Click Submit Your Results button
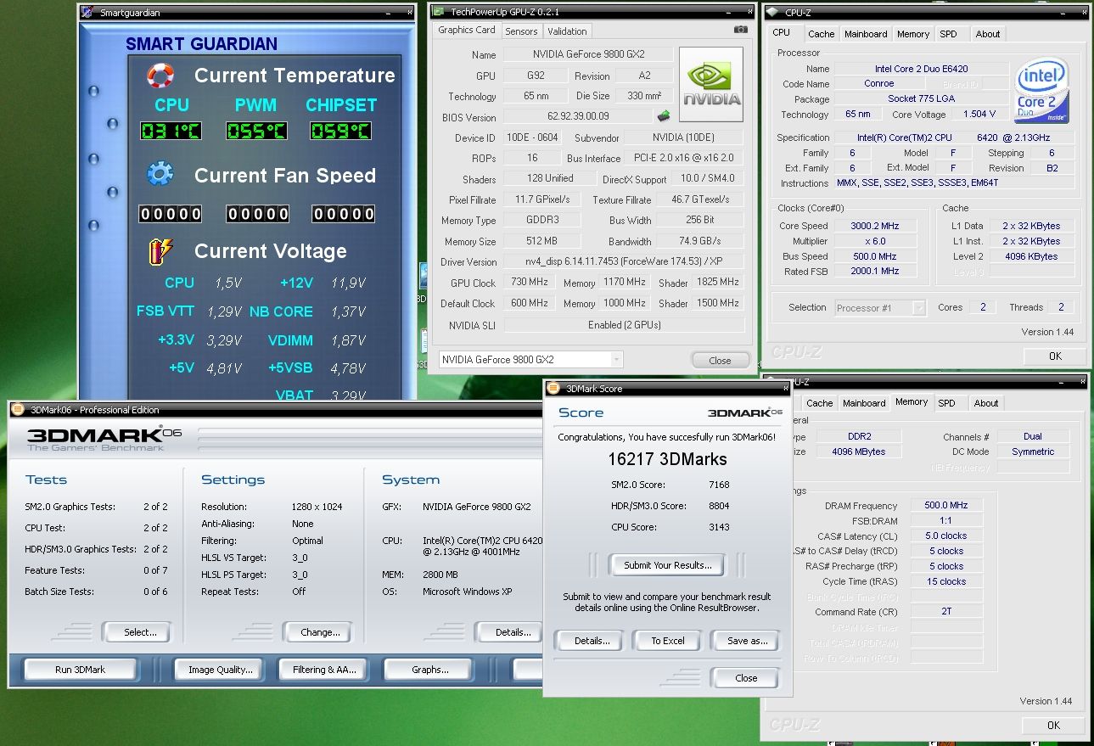The height and width of the screenshot is (746, 1094). tap(668, 564)
